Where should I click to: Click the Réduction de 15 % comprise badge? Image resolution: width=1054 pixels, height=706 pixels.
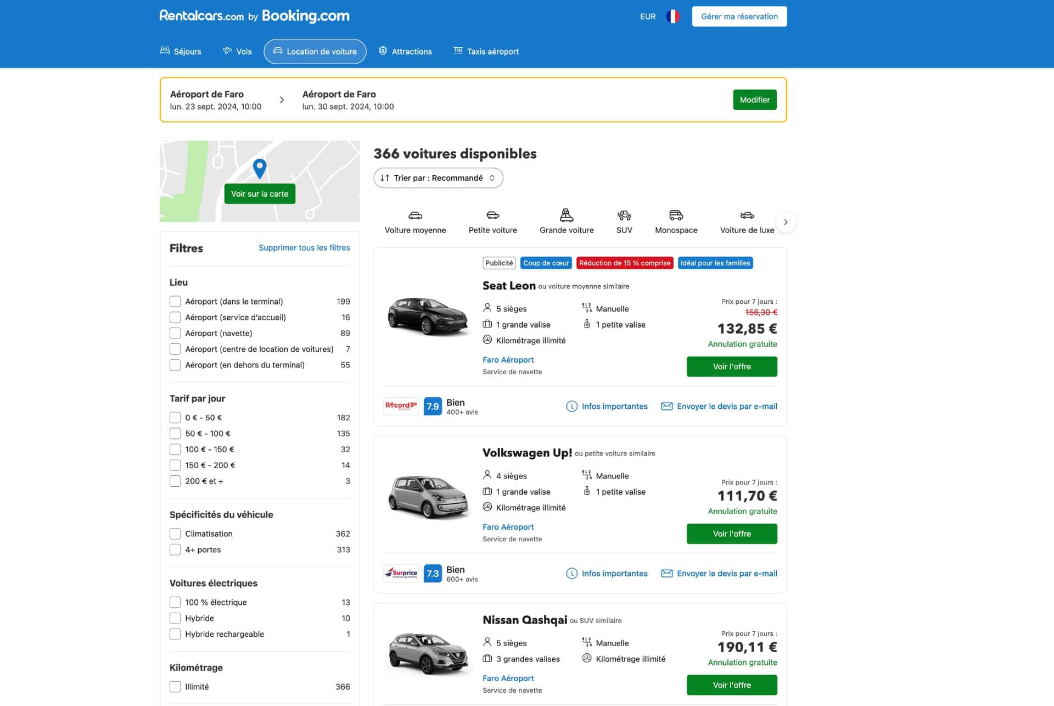pyautogui.click(x=625, y=263)
